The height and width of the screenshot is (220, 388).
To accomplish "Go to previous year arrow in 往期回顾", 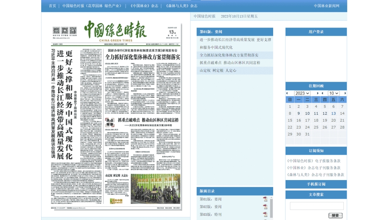I will 287,93.
